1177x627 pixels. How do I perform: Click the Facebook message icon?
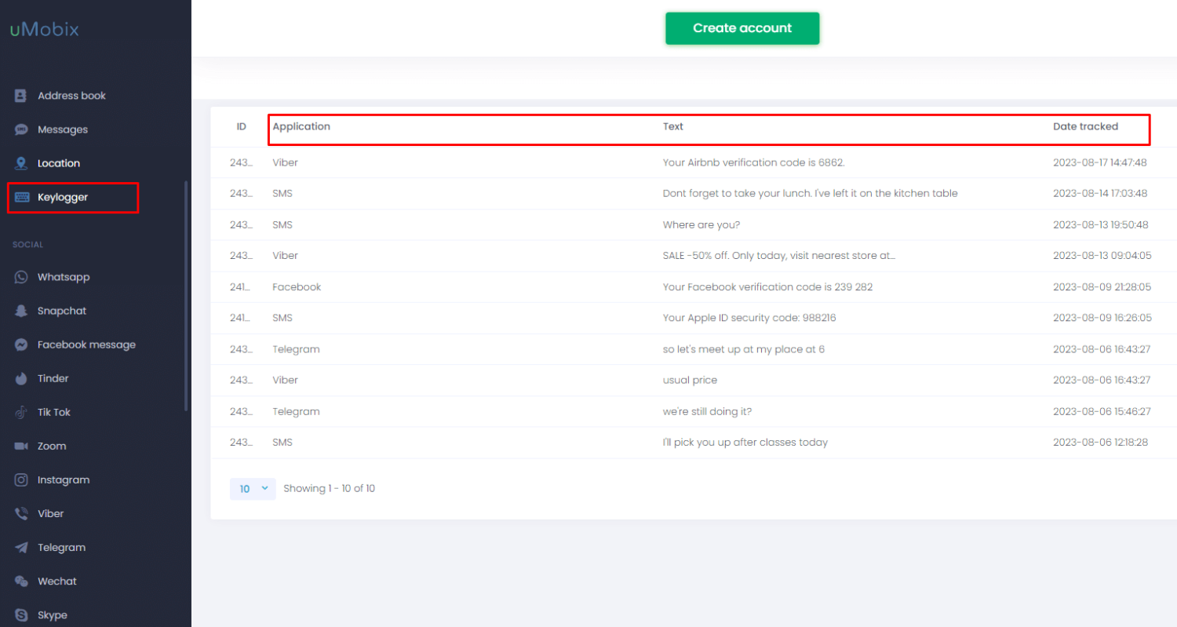21,344
